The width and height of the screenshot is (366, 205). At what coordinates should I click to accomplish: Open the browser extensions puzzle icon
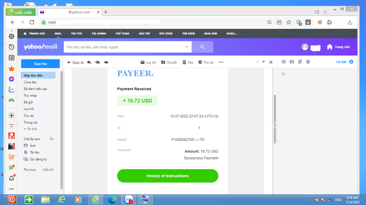click(329, 22)
